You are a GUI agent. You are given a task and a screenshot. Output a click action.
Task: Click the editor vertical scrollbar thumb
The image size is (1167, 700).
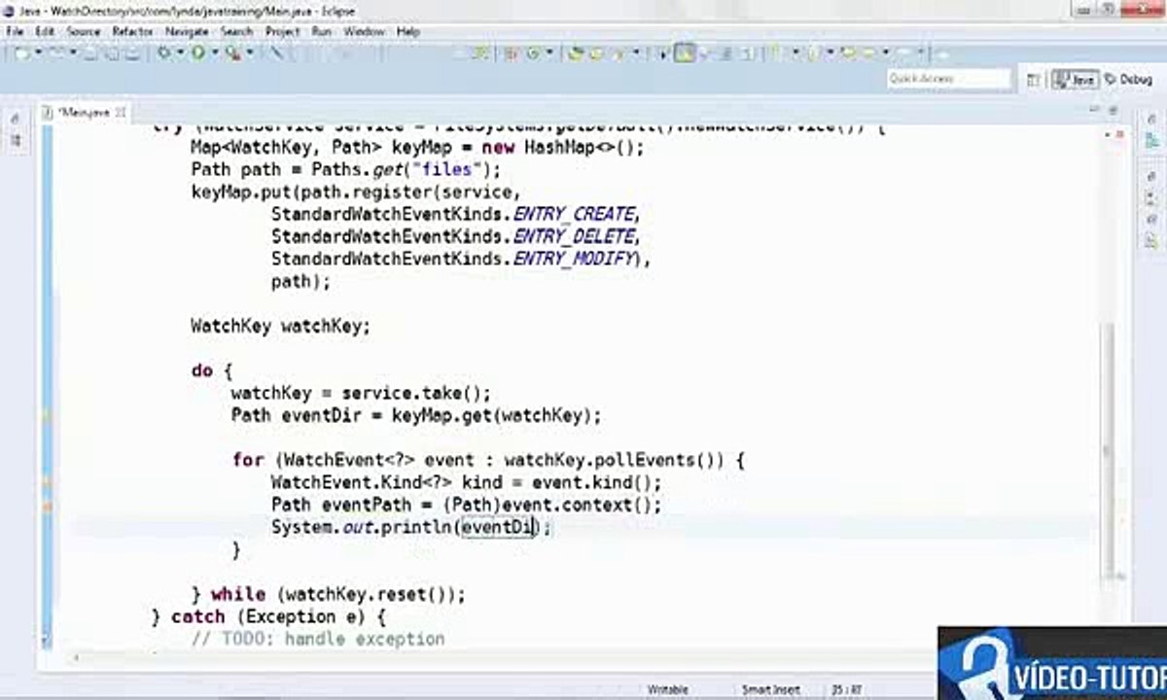[x=1108, y=451]
